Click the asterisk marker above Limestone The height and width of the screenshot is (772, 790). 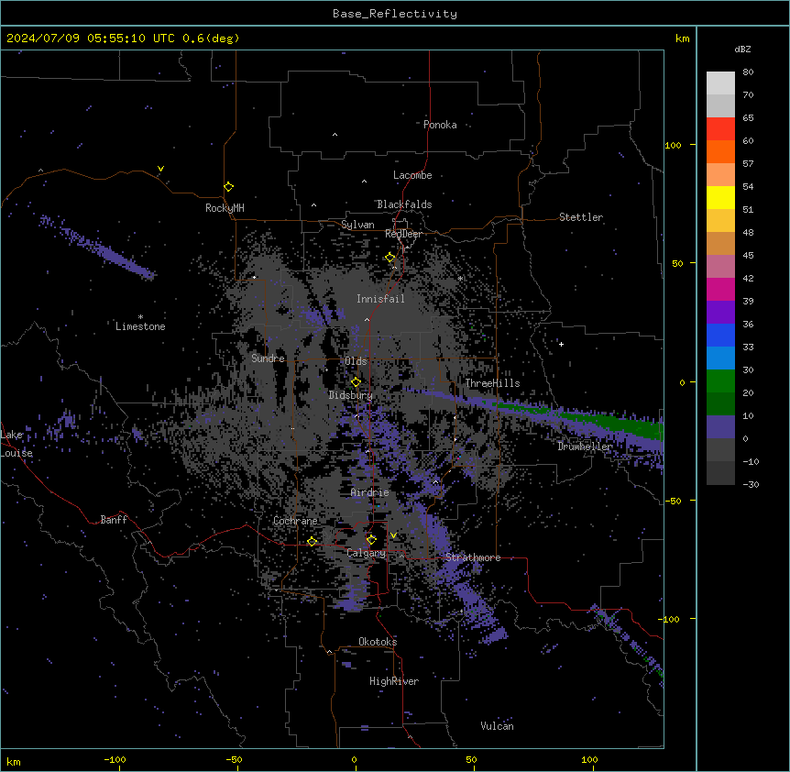point(140,317)
